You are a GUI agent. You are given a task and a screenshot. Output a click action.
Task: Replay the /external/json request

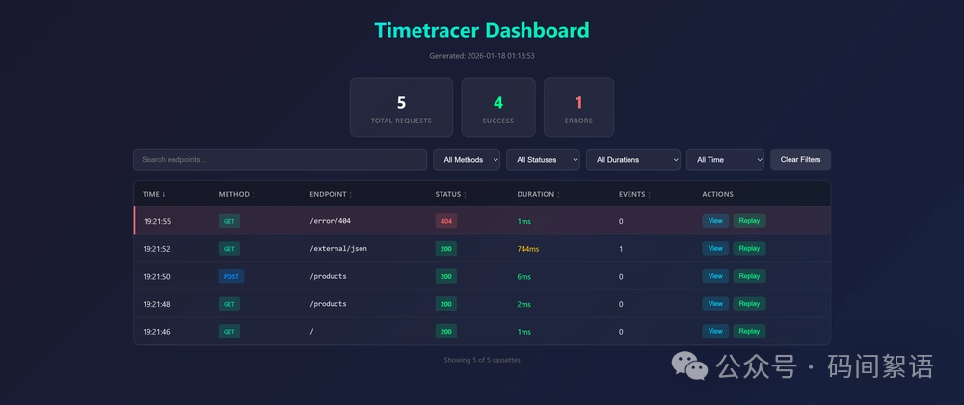[x=749, y=248]
